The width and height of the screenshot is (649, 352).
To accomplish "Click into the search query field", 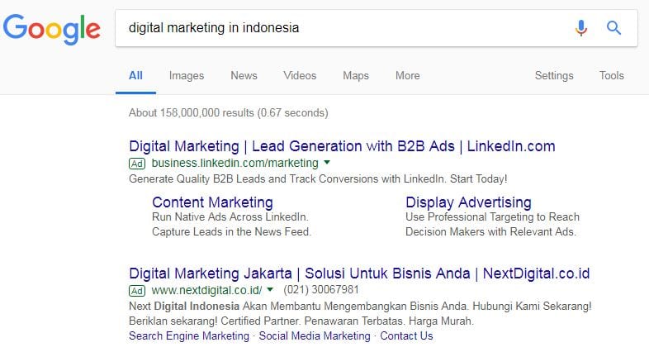I will (x=343, y=28).
